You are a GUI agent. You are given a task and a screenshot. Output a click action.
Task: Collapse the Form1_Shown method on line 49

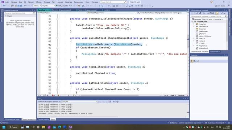[x=57, y=67]
